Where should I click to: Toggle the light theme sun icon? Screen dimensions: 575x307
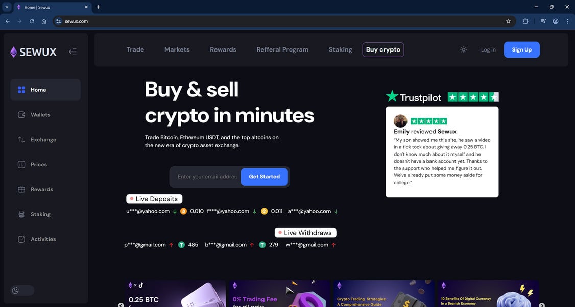(x=464, y=49)
